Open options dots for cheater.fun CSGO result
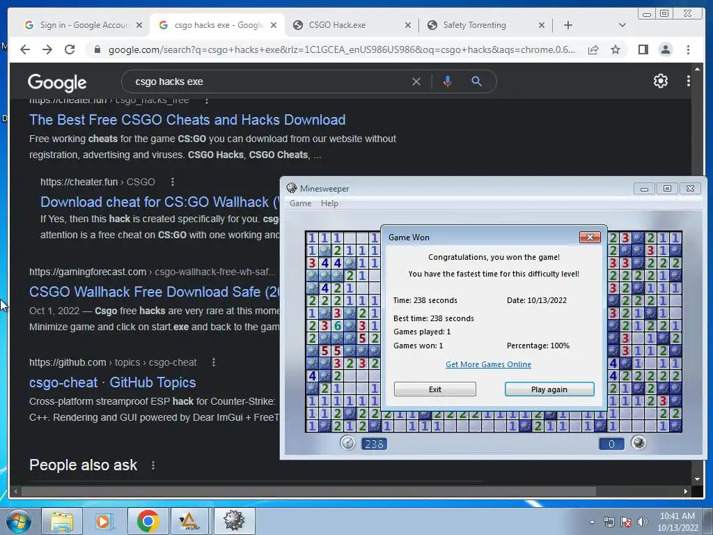Screen dimensions: 713x535 coord(173,182)
